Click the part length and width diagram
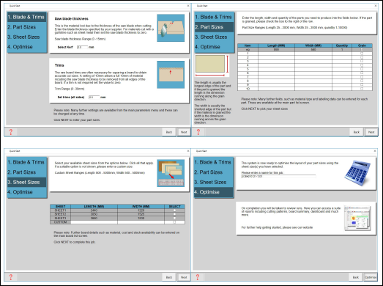This screenshot has height=286, width=383. point(212,65)
